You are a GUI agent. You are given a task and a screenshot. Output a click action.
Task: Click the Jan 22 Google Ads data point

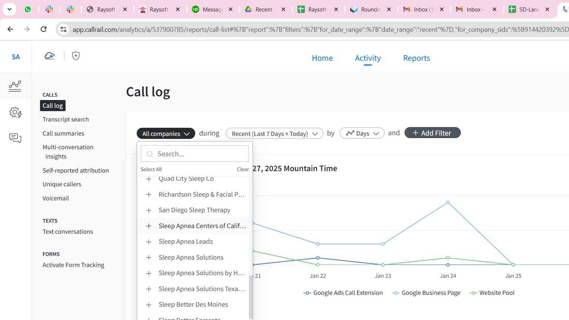(318, 258)
